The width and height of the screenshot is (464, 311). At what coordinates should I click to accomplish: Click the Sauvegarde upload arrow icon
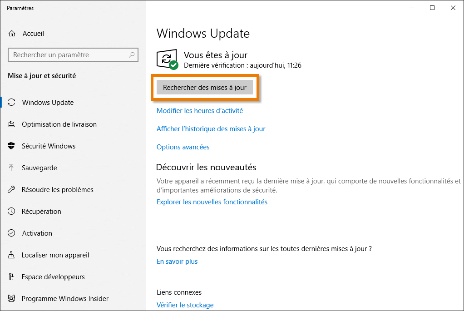point(12,168)
